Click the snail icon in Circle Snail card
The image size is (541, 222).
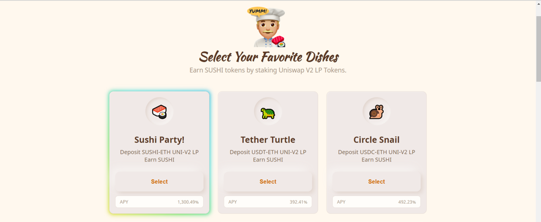tap(377, 112)
